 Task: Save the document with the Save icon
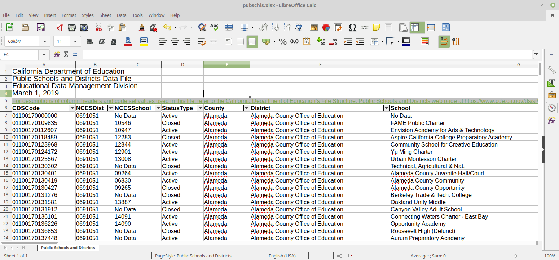(41, 27)
